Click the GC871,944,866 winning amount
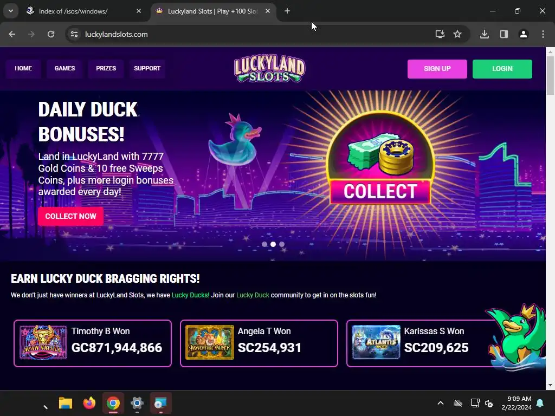555x416 pixels. [117, 348]
